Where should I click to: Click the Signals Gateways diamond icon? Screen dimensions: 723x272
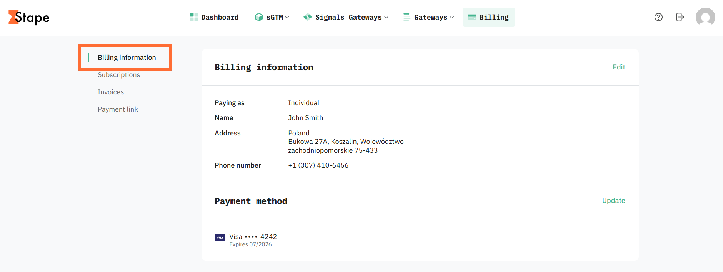pos(307,17)
